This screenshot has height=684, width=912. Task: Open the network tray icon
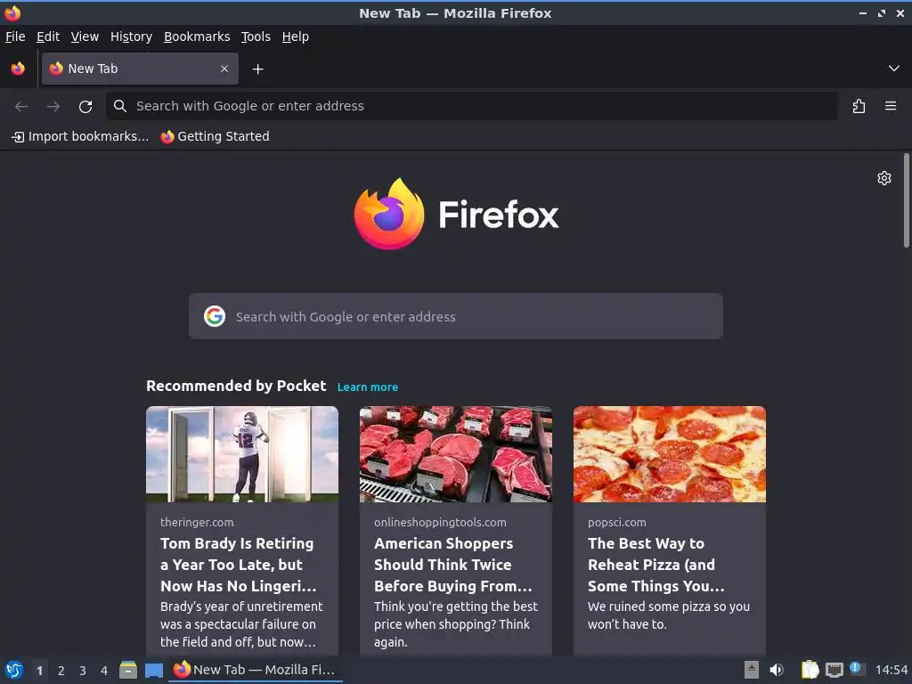point(834,670)
